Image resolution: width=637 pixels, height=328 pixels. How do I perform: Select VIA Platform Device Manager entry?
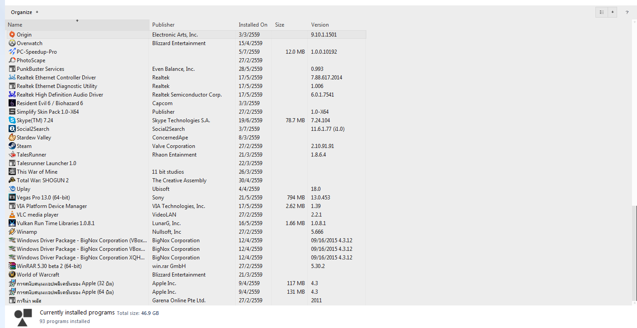186,206
